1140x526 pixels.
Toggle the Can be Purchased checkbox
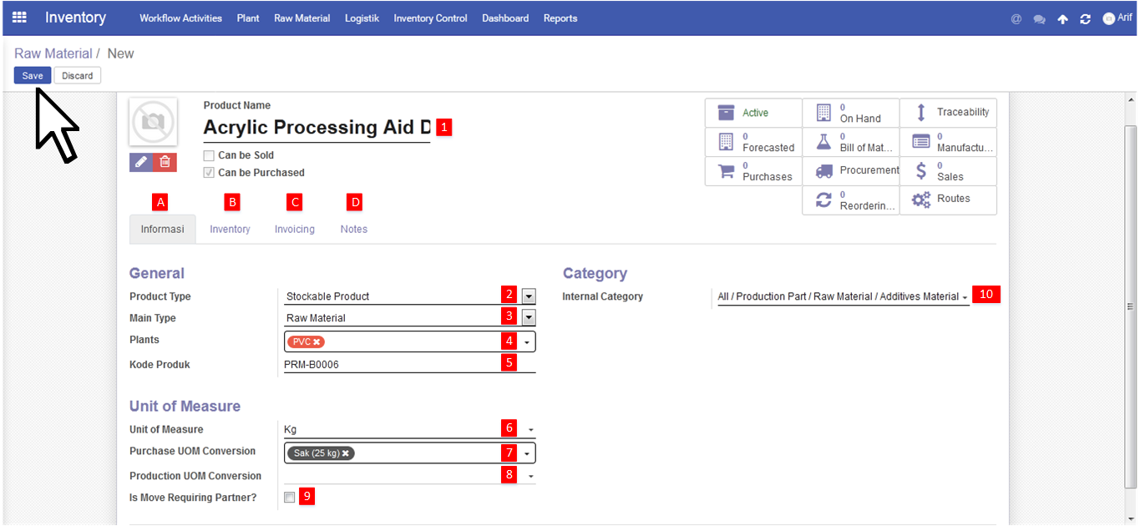(x=209, y=173)
